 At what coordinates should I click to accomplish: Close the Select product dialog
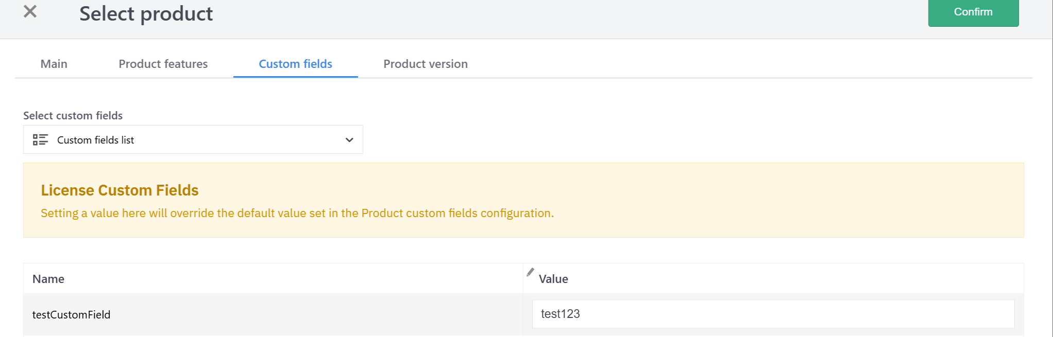point(30,11)
